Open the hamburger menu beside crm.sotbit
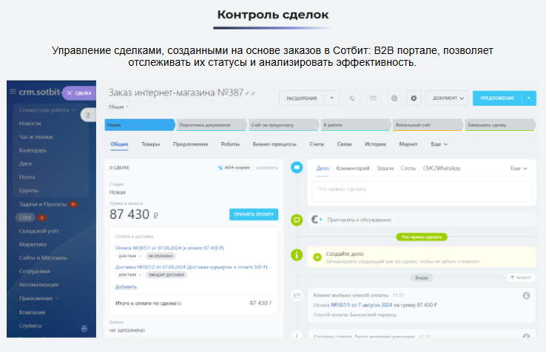The width and height of the screenshot is (546, 352). [x=13, y=92]
